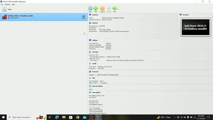Click the USB section plug icon
Screen dimensions: 213x120
pos(90,78)
